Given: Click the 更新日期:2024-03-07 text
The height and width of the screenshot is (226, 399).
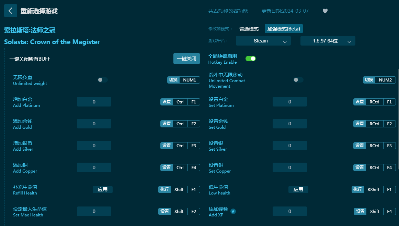Looking at the screenshot, I should tap(285, 11).
